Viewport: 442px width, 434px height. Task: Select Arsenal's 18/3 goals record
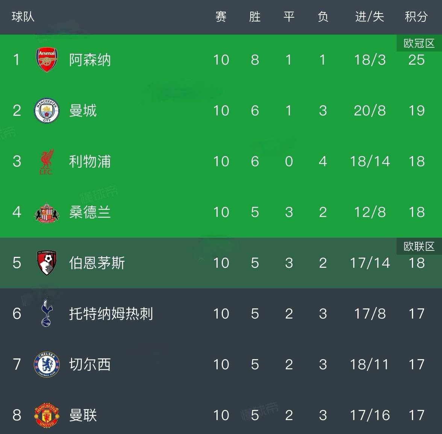370,60
